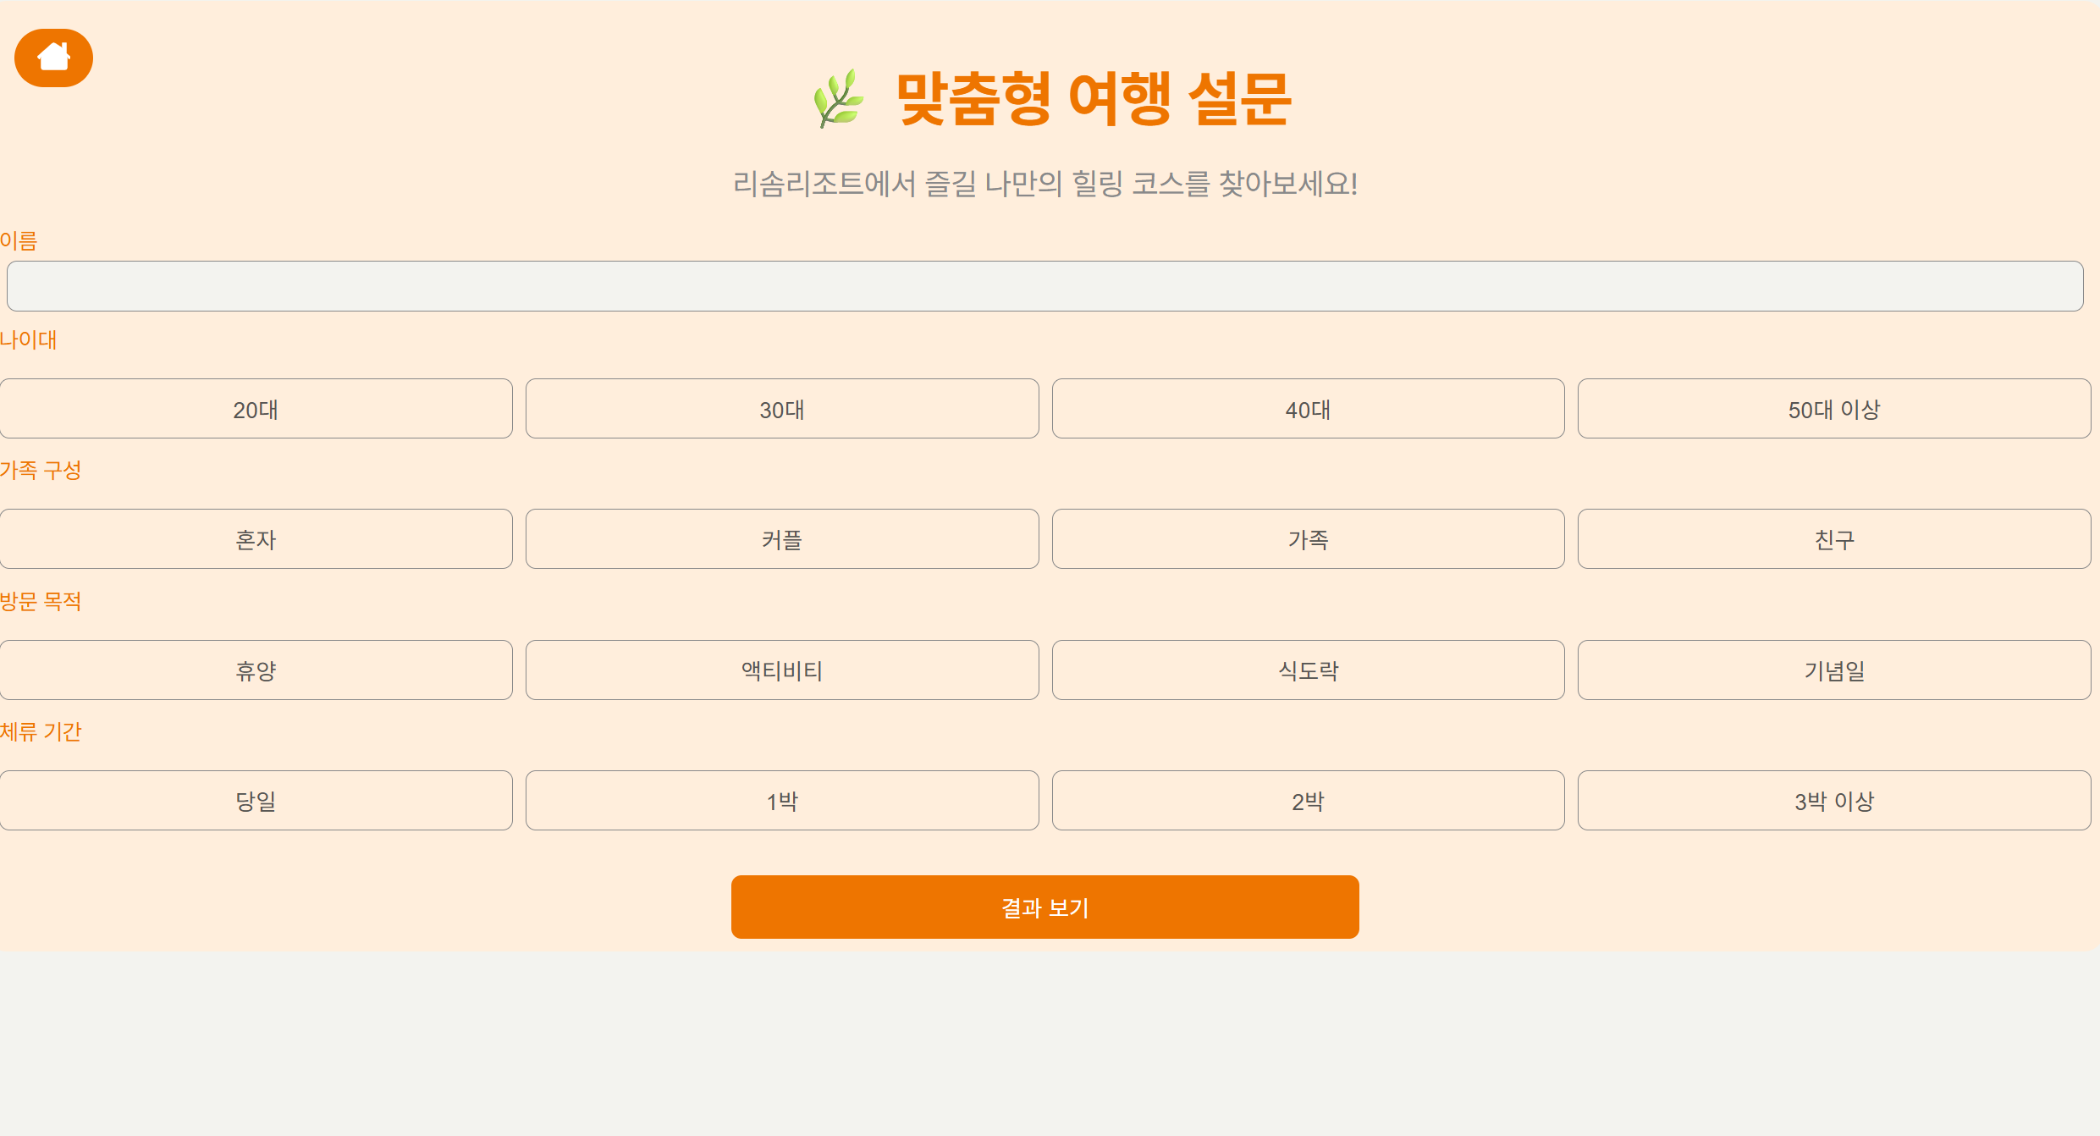
Task: Pick the 40대 age option
Action: tap(1308, 409)
